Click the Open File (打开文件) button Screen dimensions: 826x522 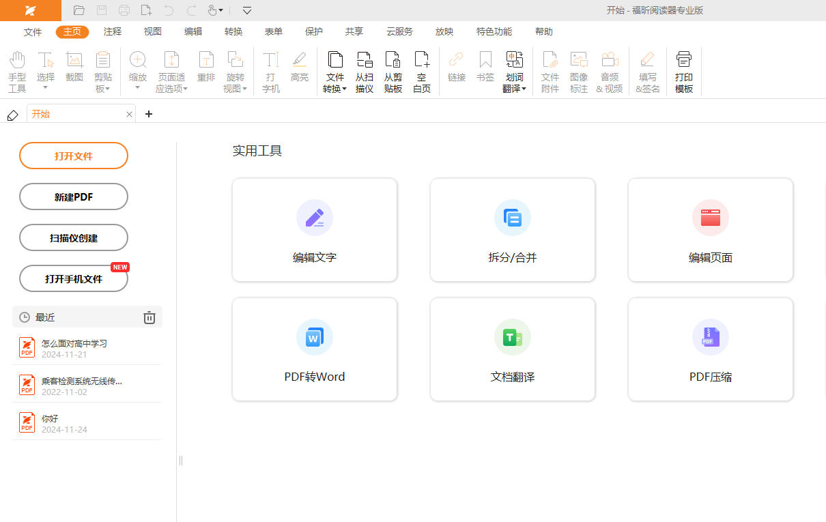[x=74, y=156]
